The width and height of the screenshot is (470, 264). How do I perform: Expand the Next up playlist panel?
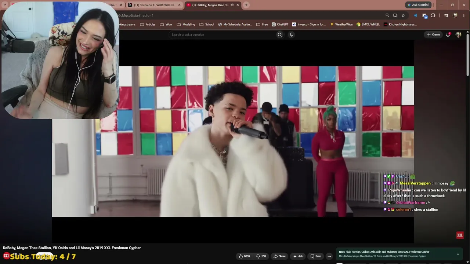tap(458, 254)
